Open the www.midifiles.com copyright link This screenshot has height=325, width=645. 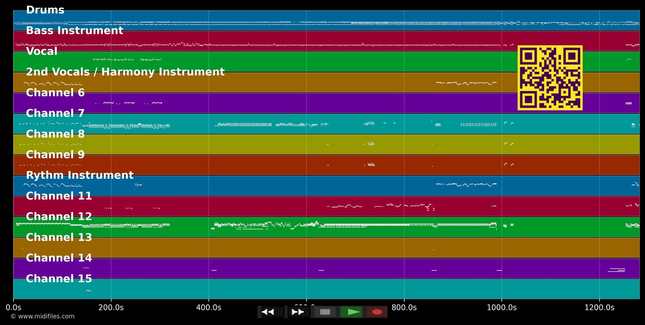tap(43, 316)
